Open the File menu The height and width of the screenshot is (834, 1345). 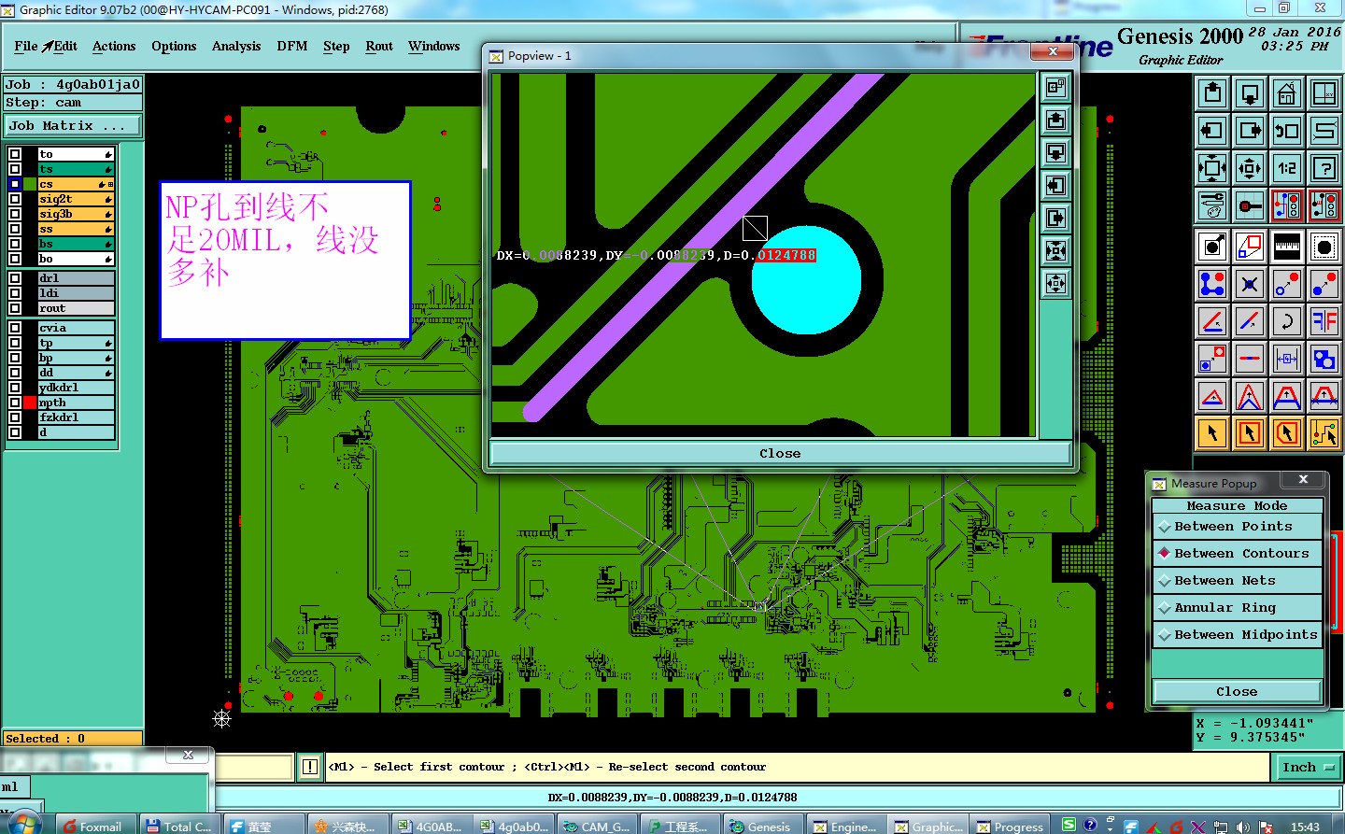click(26, 46)
